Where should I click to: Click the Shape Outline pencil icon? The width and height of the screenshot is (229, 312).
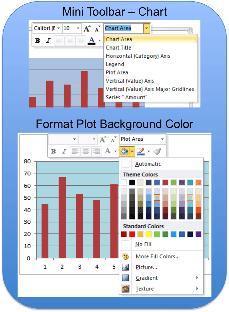pos(140,152)
